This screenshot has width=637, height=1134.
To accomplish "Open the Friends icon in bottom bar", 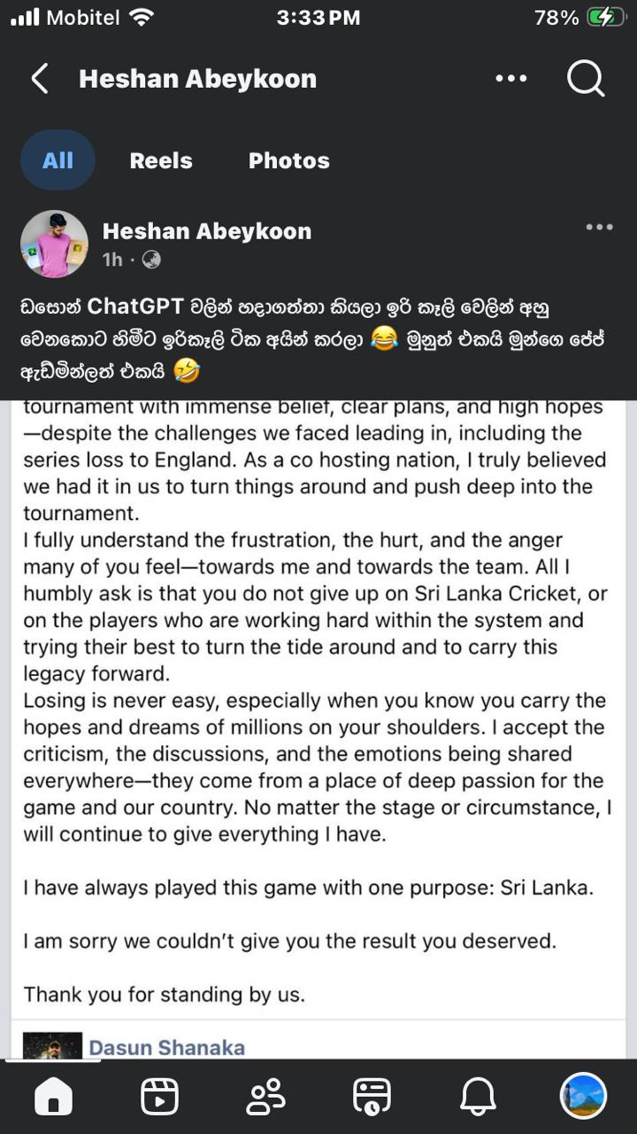I will pyautogui.click(x=265, y=1097).
